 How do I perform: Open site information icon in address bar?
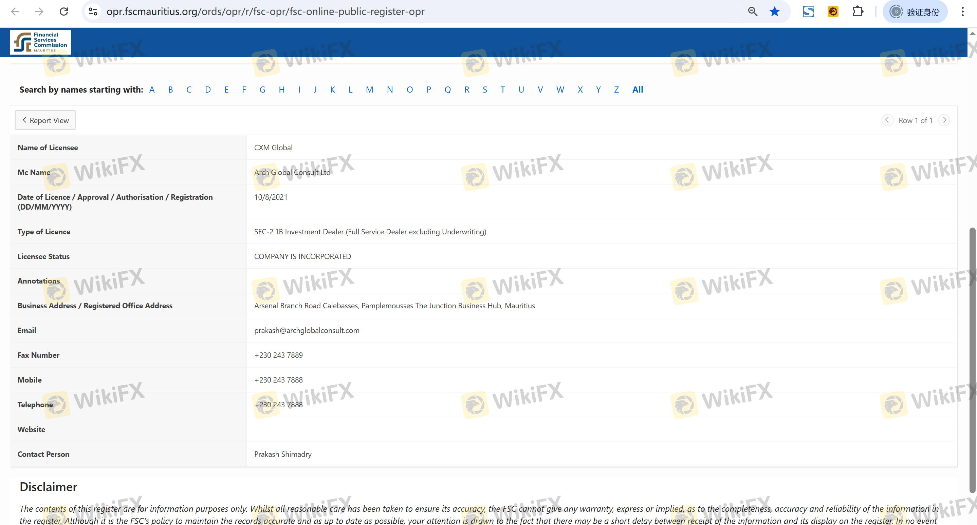[x=93, y=12]
